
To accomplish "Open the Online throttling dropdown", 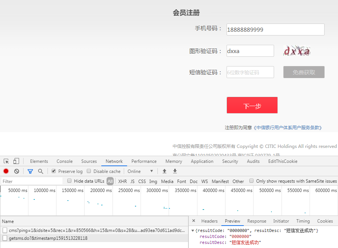I will click(x=140, y=171).
